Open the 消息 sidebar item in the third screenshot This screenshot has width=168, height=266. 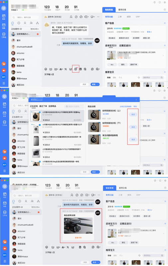point(5,204)
